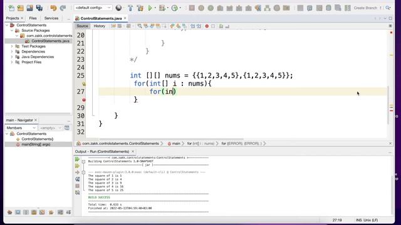The width and height of the screenshot is (401, 225).
Task: Click the New File toolbar icon
Action: click(11, 8)
